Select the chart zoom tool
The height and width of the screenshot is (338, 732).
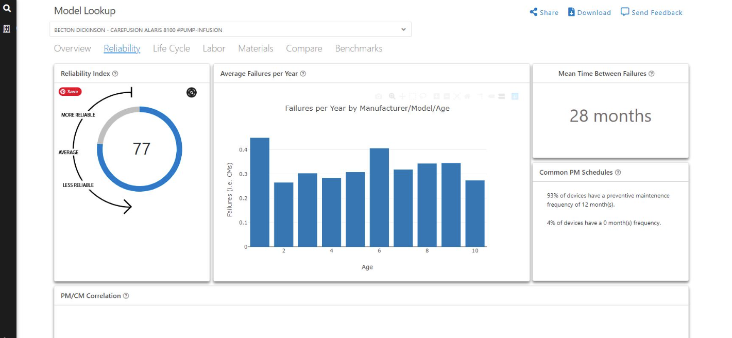point(392,96)
